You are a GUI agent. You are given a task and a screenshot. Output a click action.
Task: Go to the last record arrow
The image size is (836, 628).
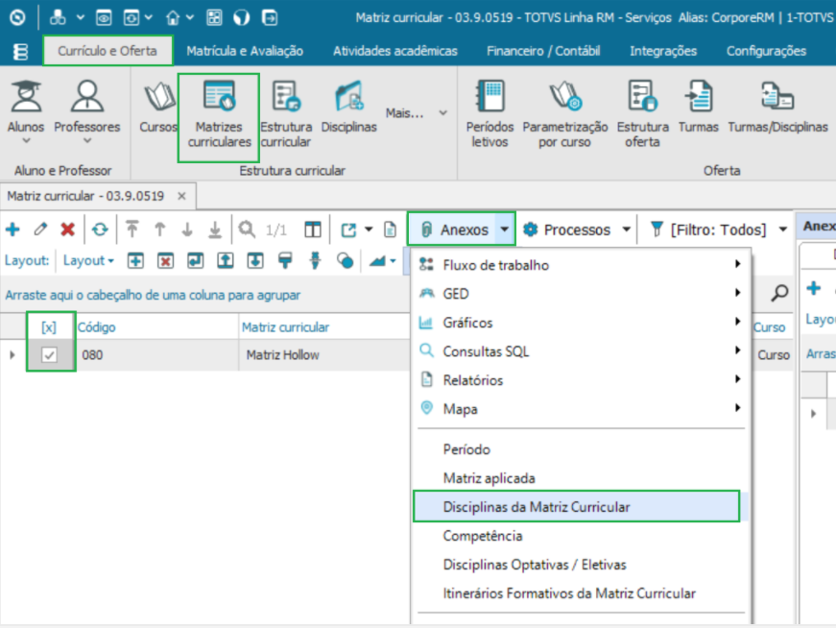(215, 229)
